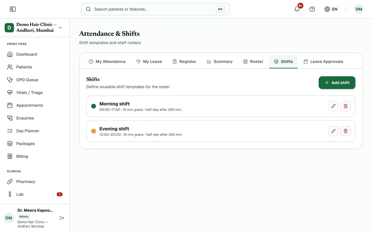This screenshot has width=372, height=232.
Task: Switch to the Roster tab
Action: (x=253, y=62)
